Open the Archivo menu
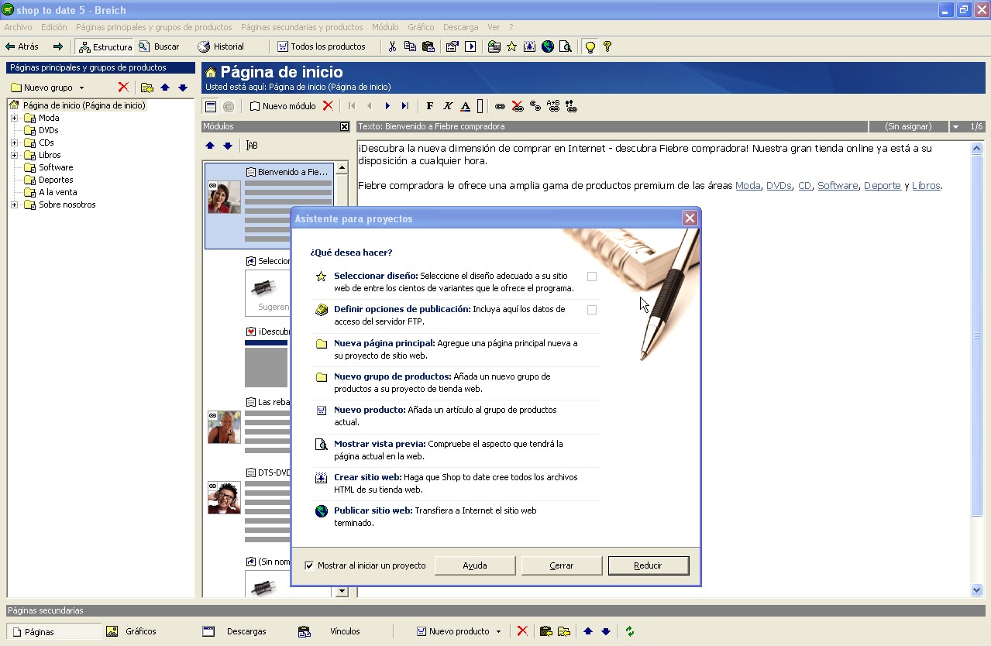 [19, 27]
